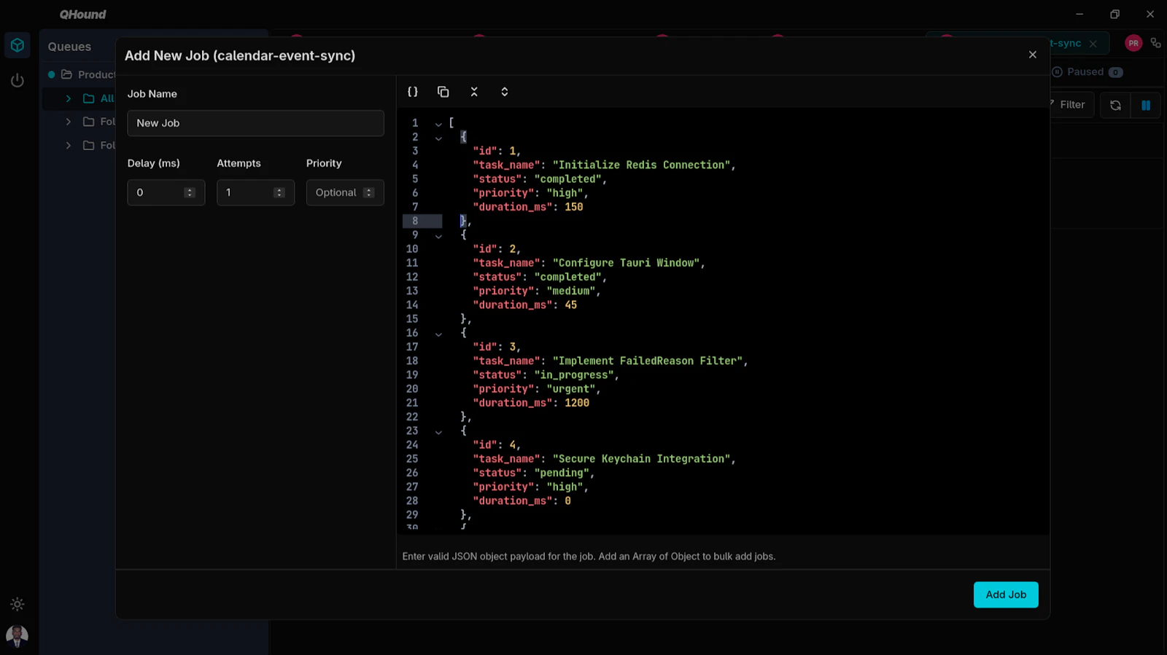Click the Attempts input field

(255, 192)
